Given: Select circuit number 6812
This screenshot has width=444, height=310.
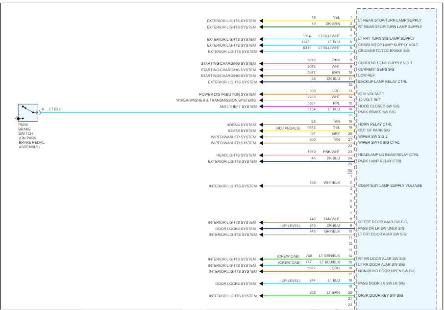Looking at the screenshot, I should coord(312,128).
